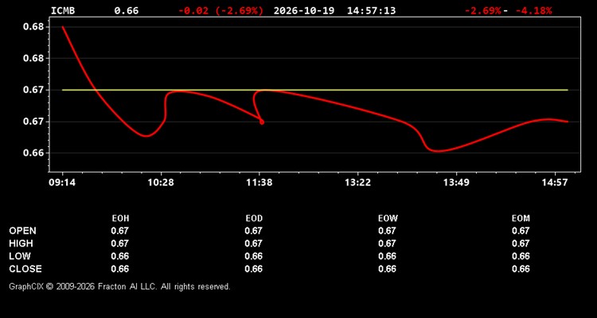The height and width of the screenshot is (318, 597).
Task: Click the -0.02 (-2.69%) change value
Action: 220,10
